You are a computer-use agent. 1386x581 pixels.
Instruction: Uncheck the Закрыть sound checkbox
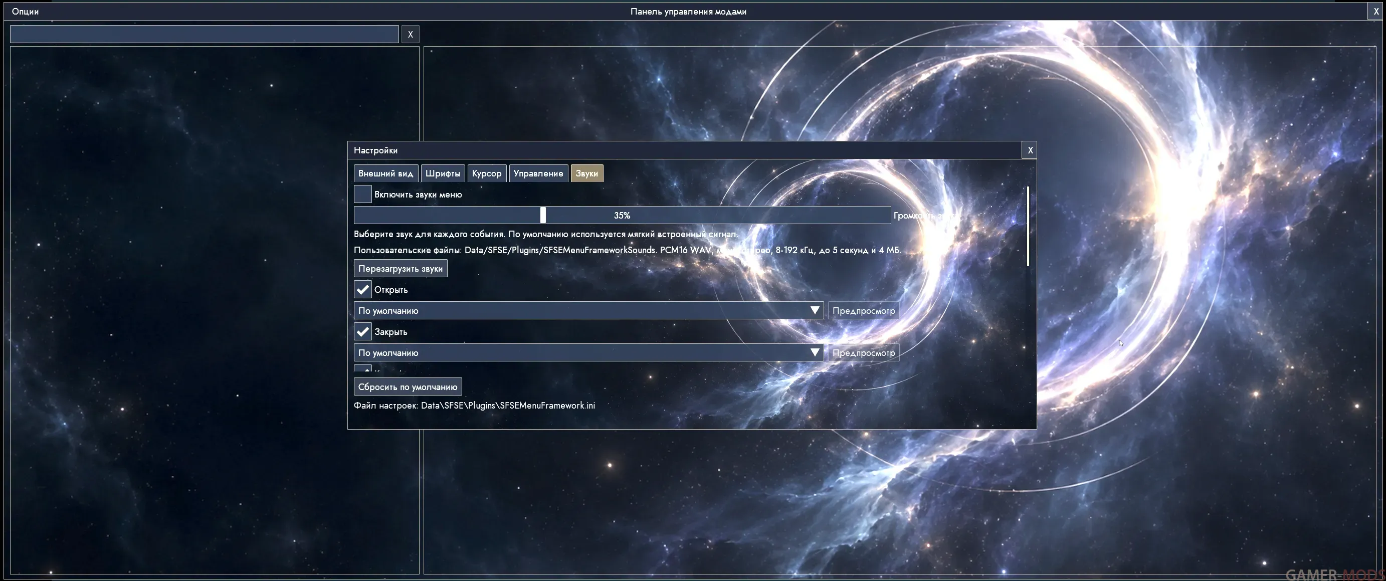click(x=362, y=331)
